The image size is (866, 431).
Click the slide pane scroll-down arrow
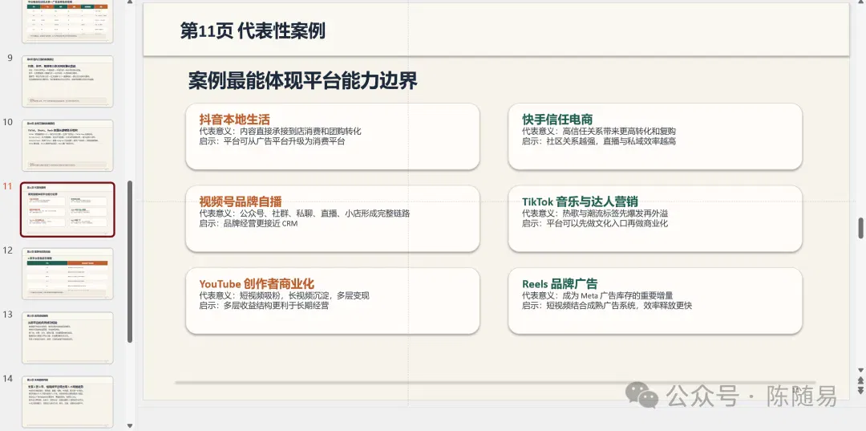[860, 370]
